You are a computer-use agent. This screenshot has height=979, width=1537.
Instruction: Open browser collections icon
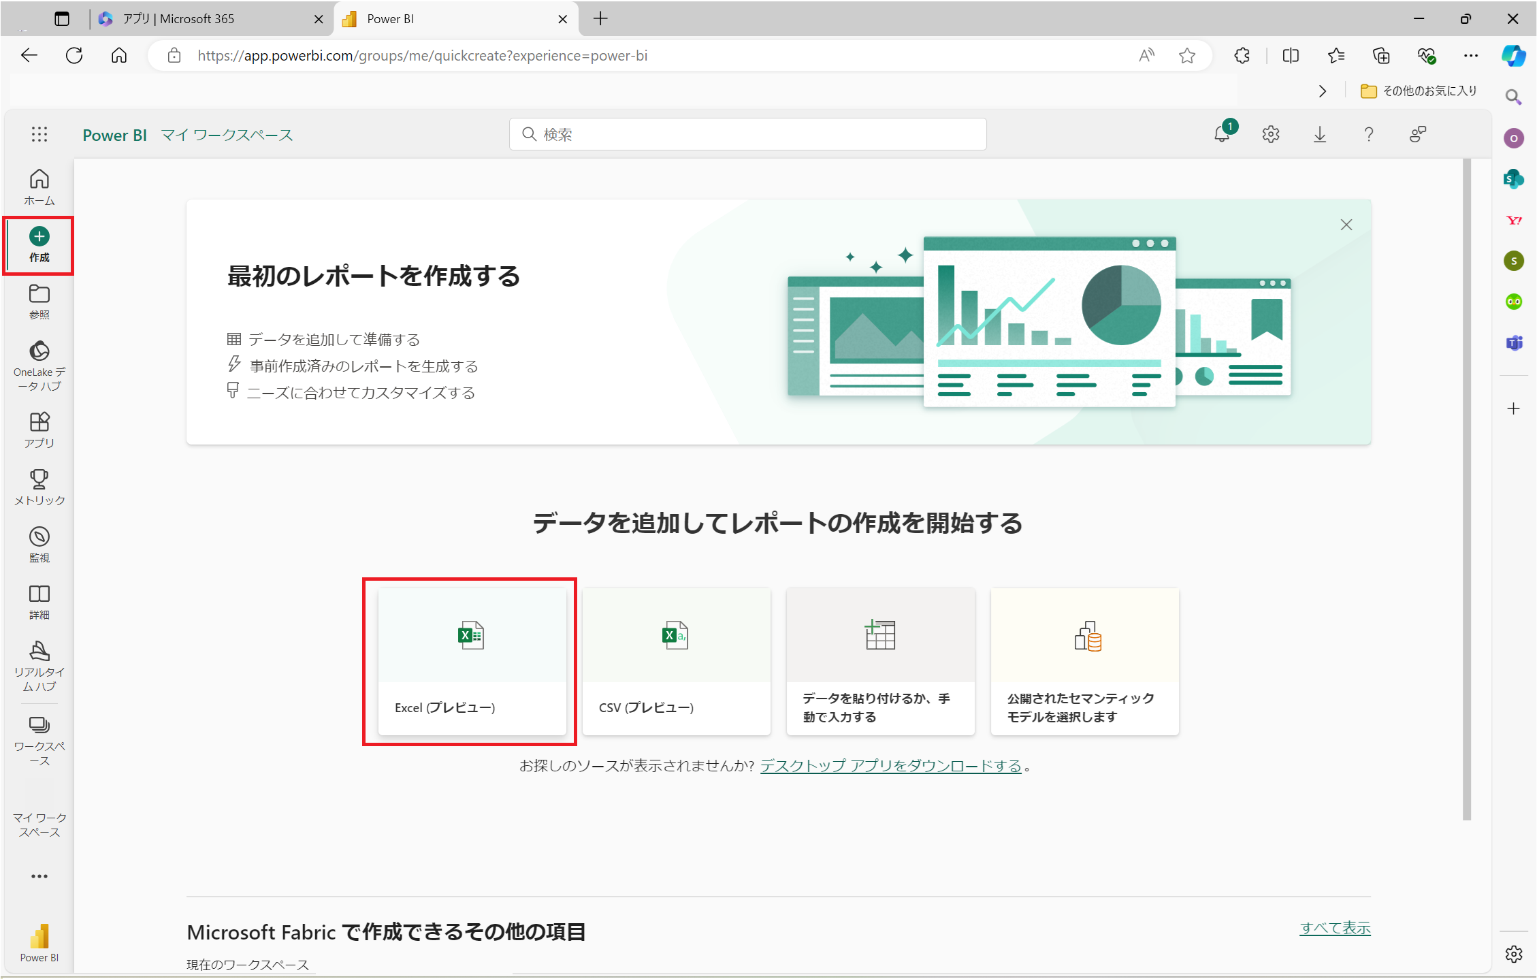tap(1381, 56)
